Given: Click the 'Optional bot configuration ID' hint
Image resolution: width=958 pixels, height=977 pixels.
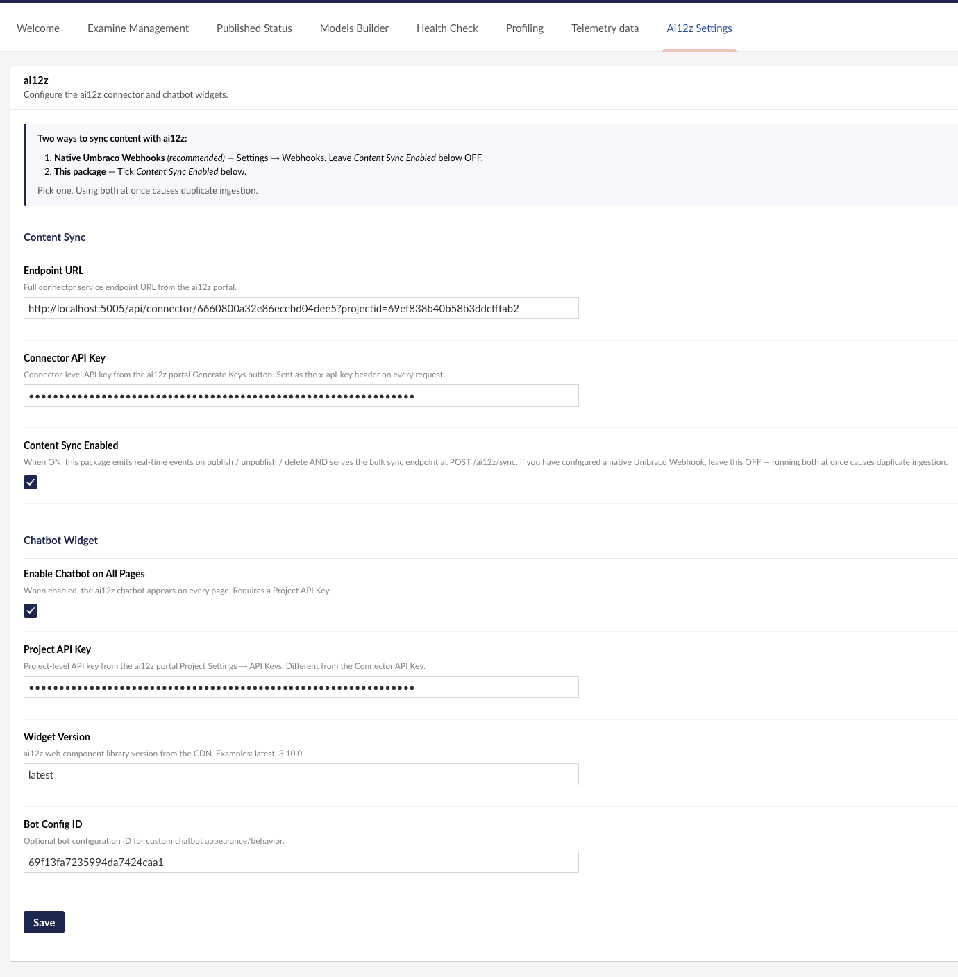Looking at the screenshot, I should coord(154,841).
